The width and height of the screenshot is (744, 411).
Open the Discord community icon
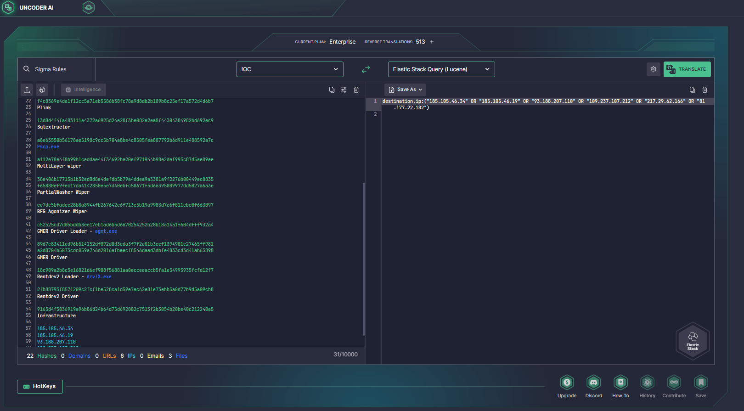[x=593, y=383]
